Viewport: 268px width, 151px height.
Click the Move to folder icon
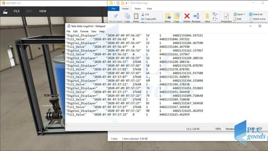click(168, 16)
